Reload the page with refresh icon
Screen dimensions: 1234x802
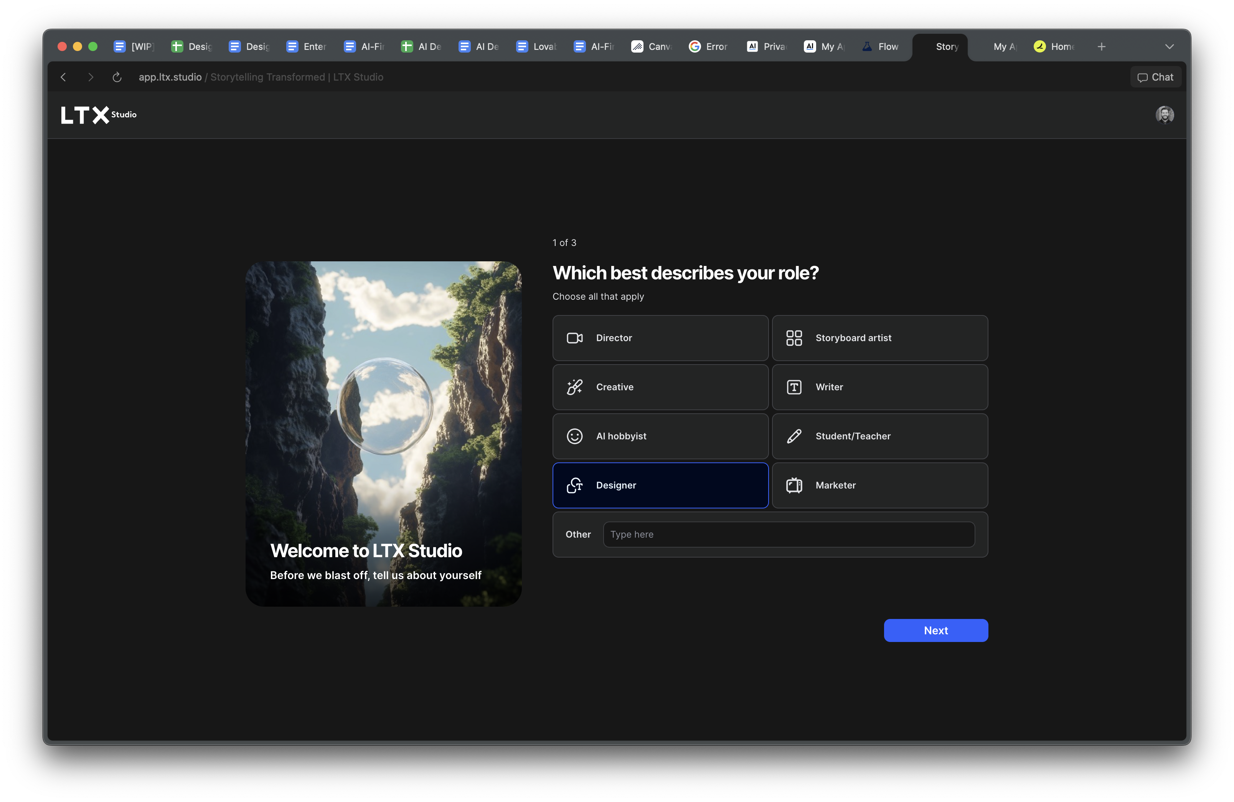click(x=117, y=77)
